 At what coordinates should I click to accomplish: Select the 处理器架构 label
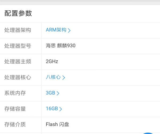(x=18, y=30)
